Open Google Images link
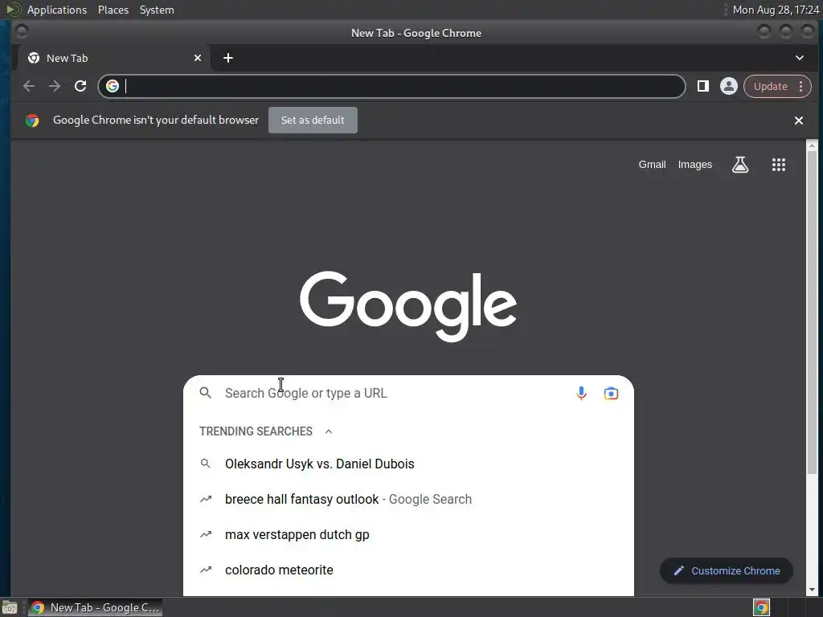This screenshot has height=617, width=823. pyautogui.click(x=695, y=165)
